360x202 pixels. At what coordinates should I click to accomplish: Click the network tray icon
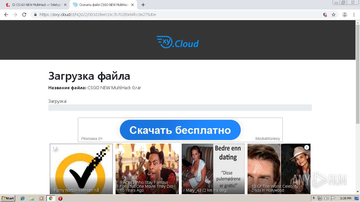tap(320, 198)
